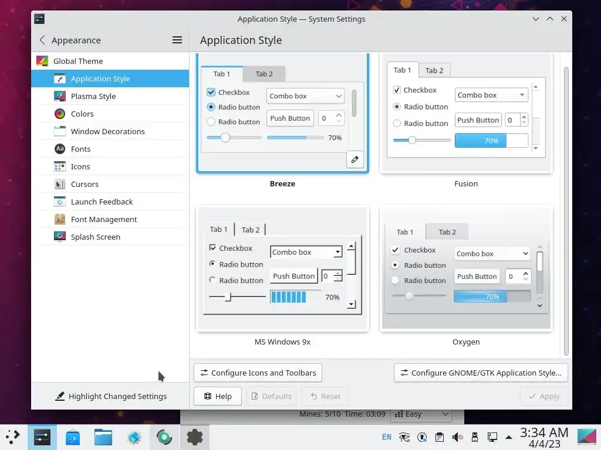Click the style list vertical scrollbar

[x=566, y=211]
